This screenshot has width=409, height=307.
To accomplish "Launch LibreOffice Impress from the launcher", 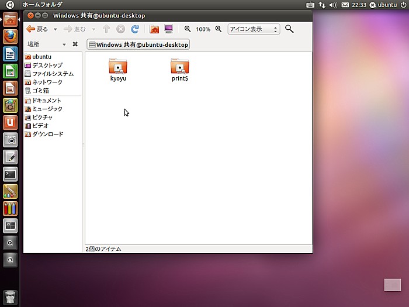I will pos(10,88).
